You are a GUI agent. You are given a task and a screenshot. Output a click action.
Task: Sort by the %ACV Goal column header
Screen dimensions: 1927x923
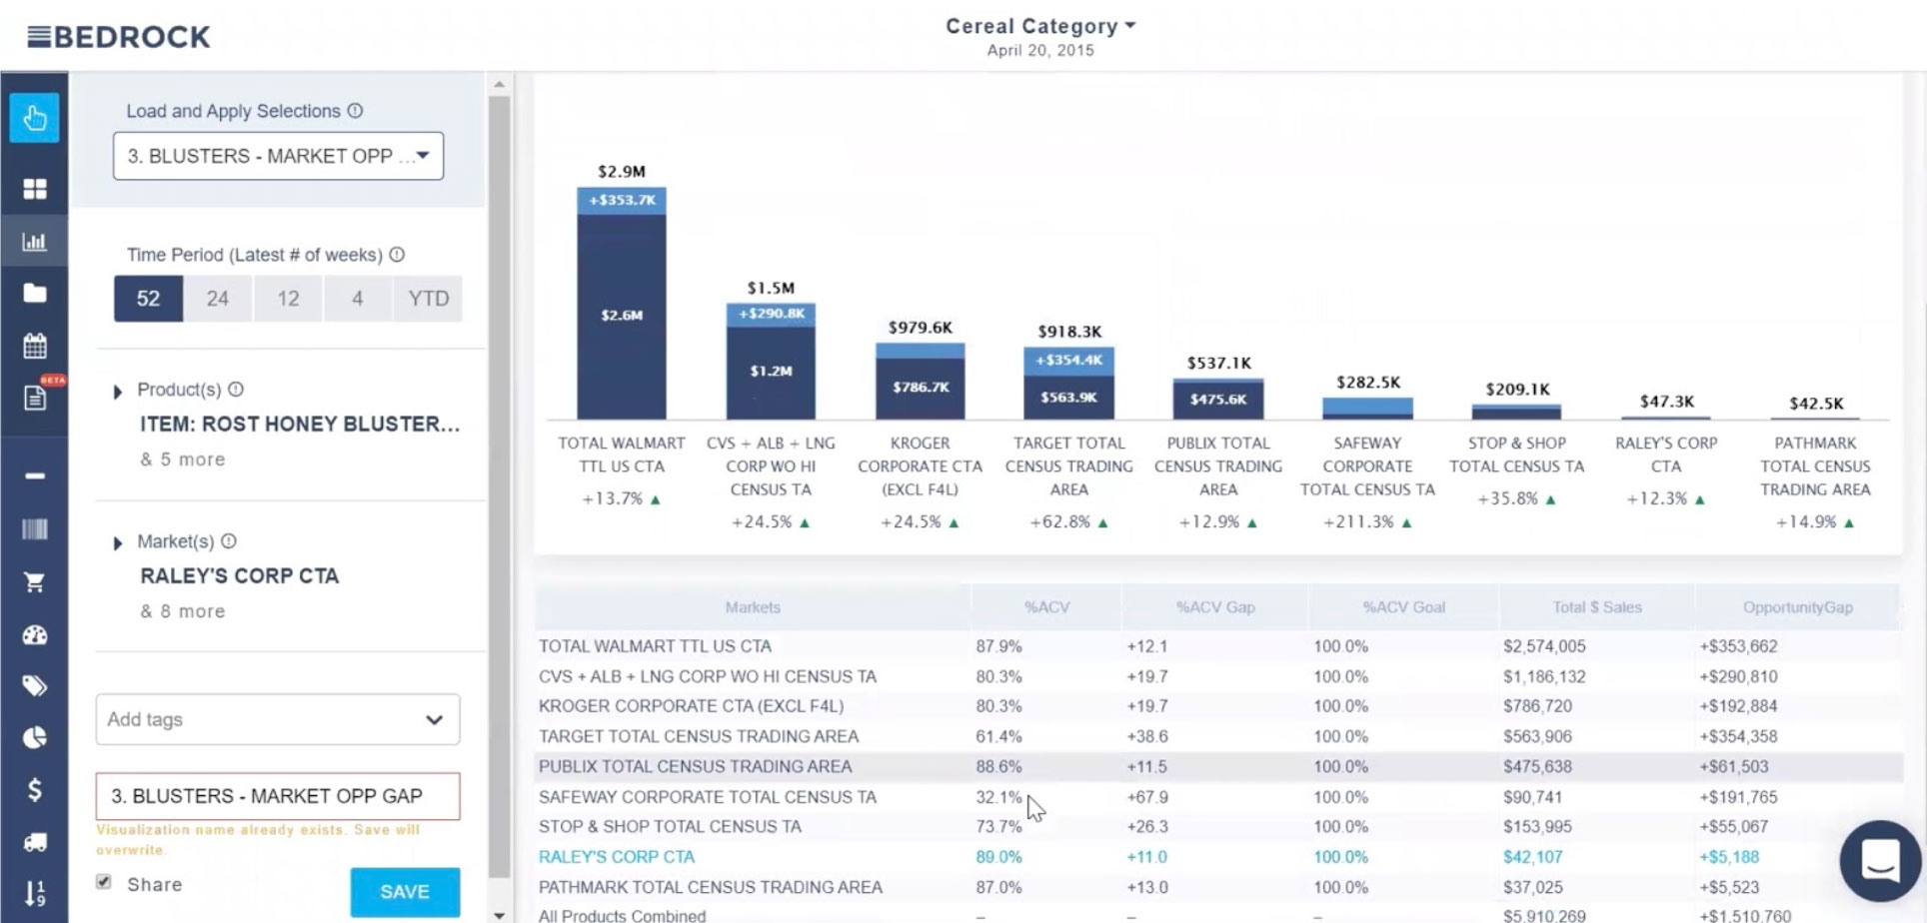click(x=1403, y=607)
